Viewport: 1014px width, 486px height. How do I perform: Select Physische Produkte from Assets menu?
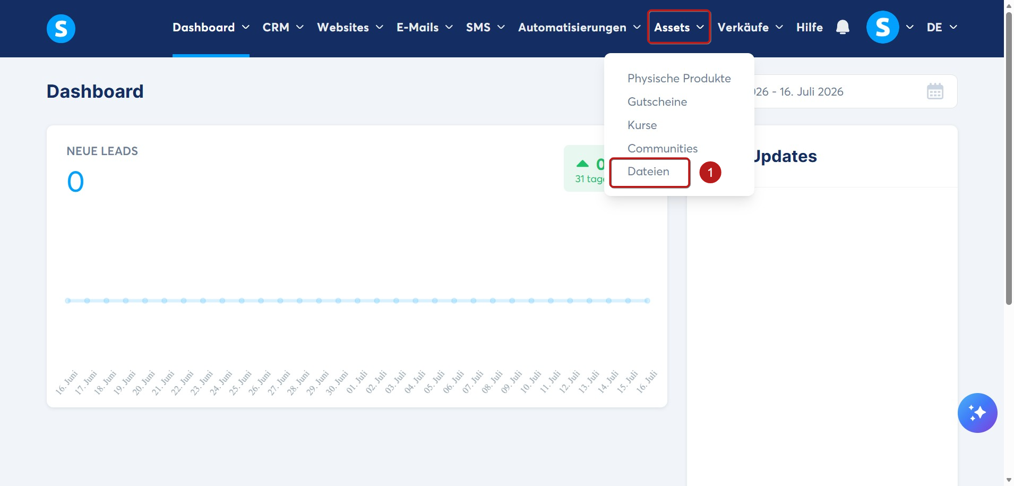point(679,79)
